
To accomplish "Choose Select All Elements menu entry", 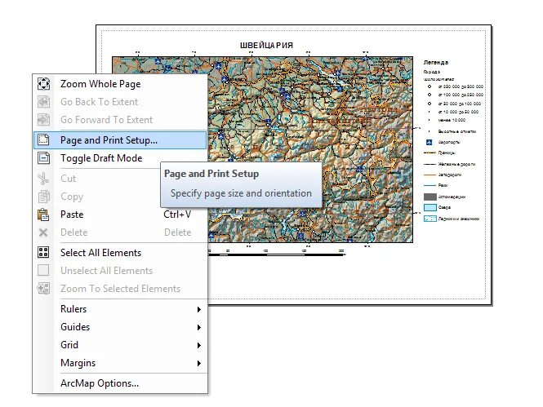I will [x=120, y=252].
